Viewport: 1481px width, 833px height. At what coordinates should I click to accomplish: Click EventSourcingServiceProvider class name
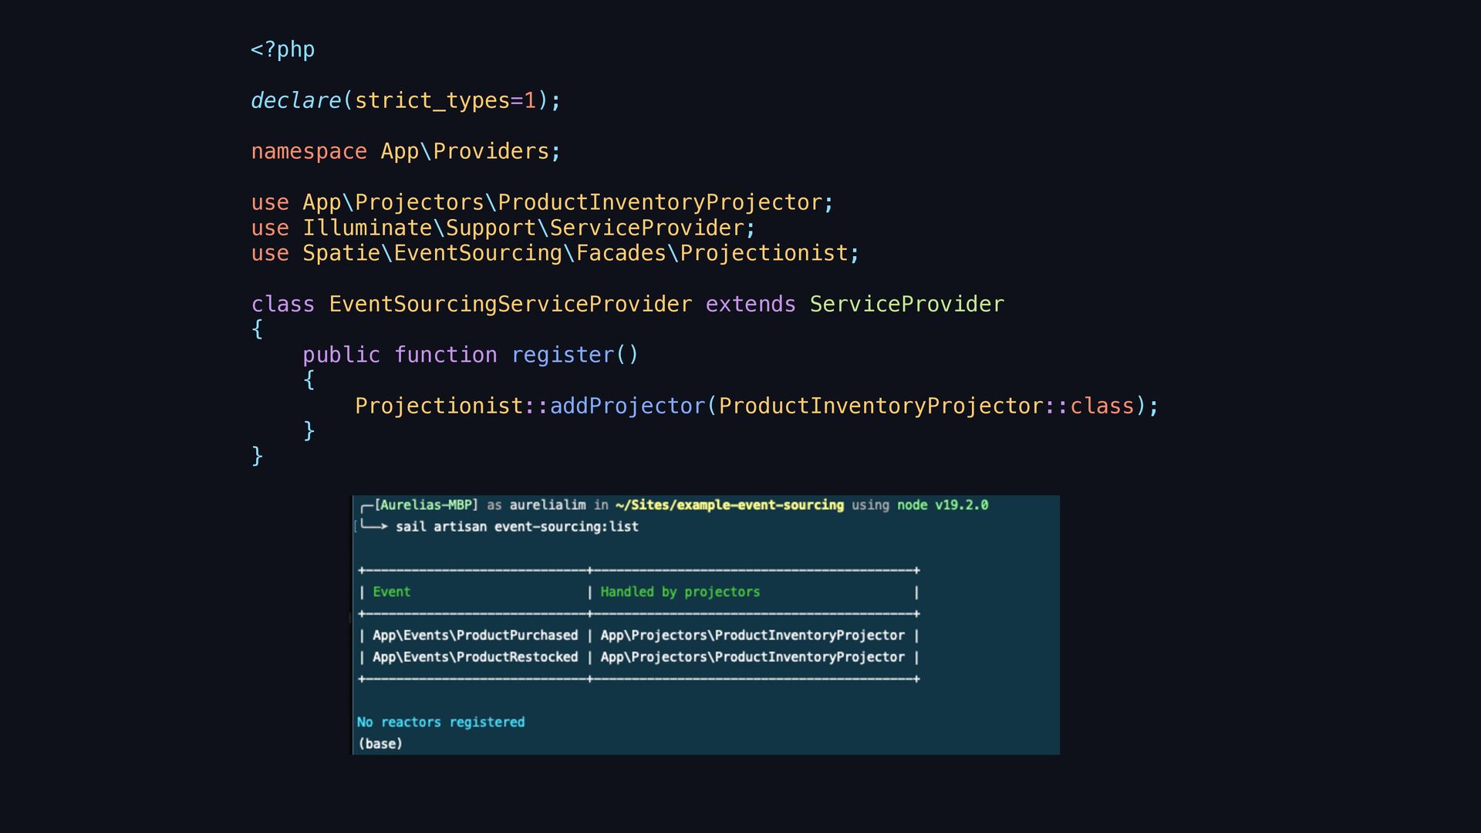[510, 305]
